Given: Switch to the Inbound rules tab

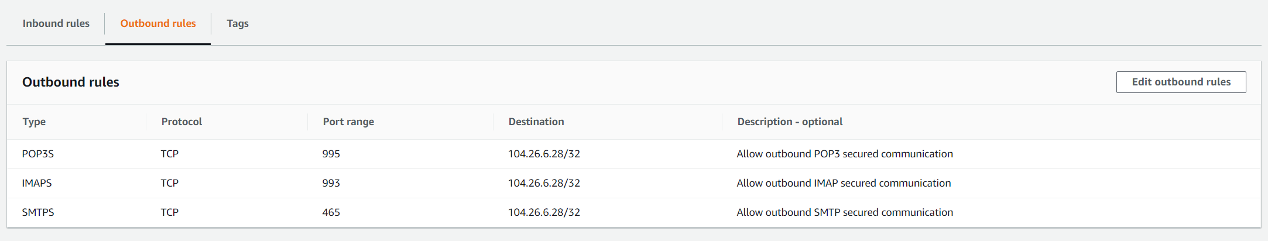Looking at the screenshot, I should (x=56, y=23).
